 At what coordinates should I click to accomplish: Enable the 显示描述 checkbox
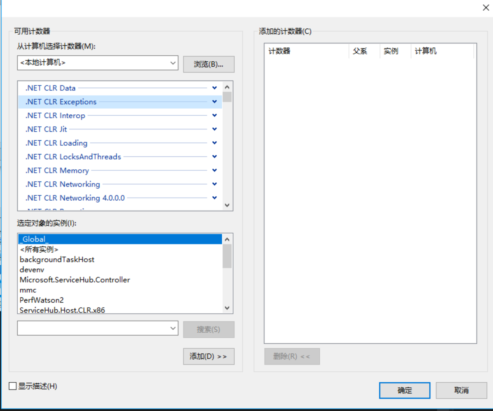(13, 386)
